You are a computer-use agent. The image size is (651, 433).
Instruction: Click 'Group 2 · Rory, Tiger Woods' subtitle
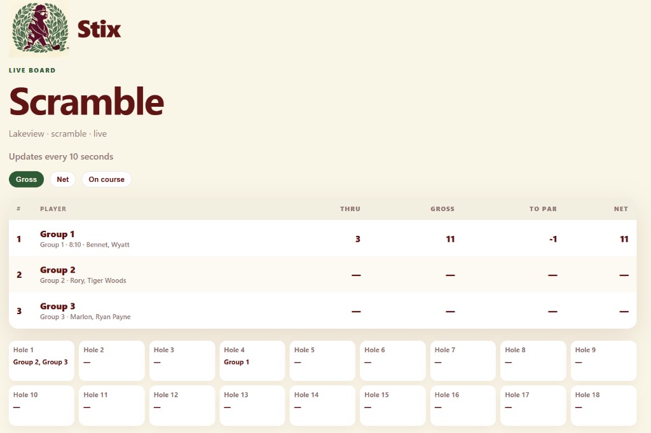[x=83, y=280]
